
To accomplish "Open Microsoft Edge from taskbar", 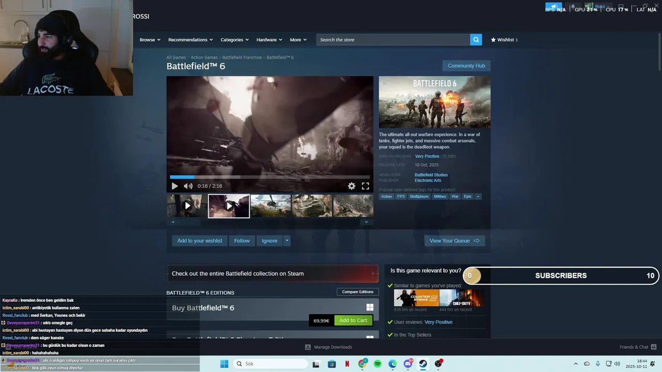I will point(393,364).
